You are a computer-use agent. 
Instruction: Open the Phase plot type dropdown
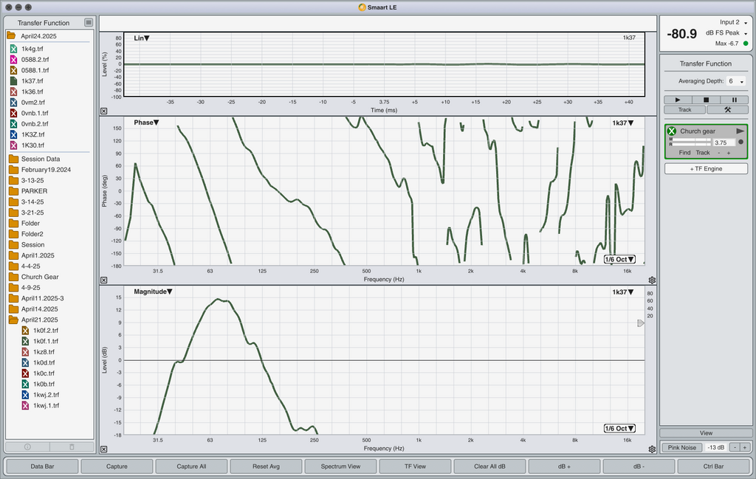(x=146, y=123)
